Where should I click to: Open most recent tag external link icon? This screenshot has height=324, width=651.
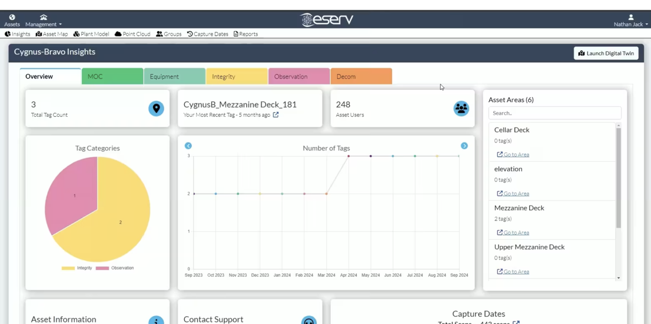click(x=276, y=115)
